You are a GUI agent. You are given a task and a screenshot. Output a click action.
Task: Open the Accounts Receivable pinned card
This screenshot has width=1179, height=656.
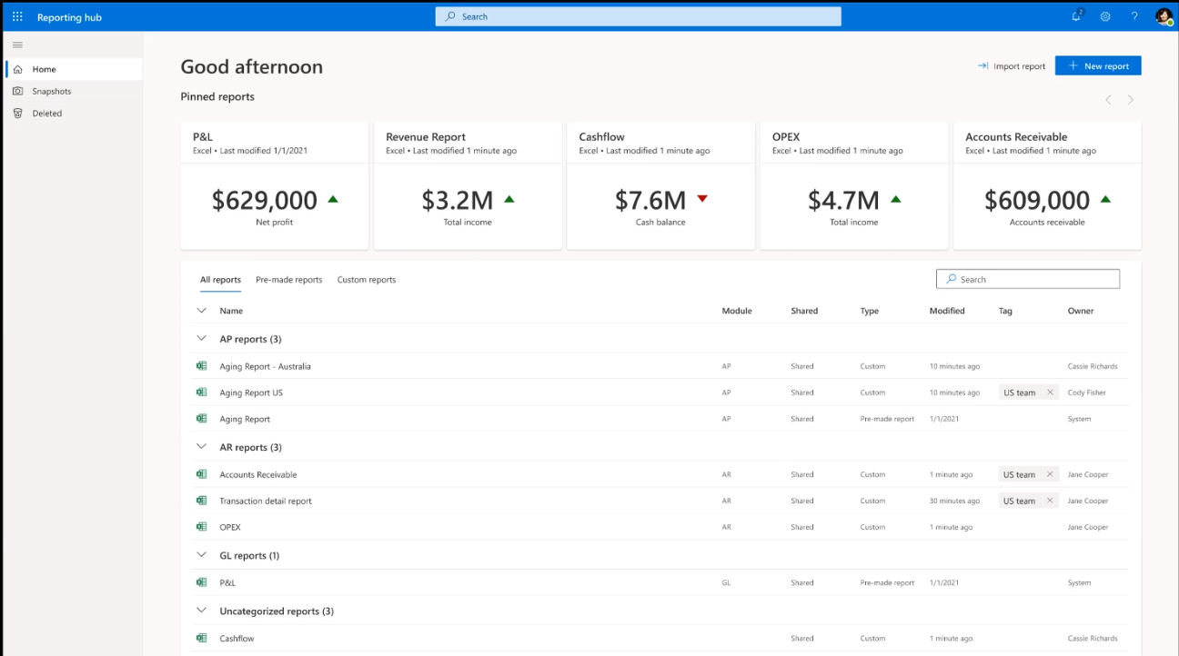[x=1047, y=185]
